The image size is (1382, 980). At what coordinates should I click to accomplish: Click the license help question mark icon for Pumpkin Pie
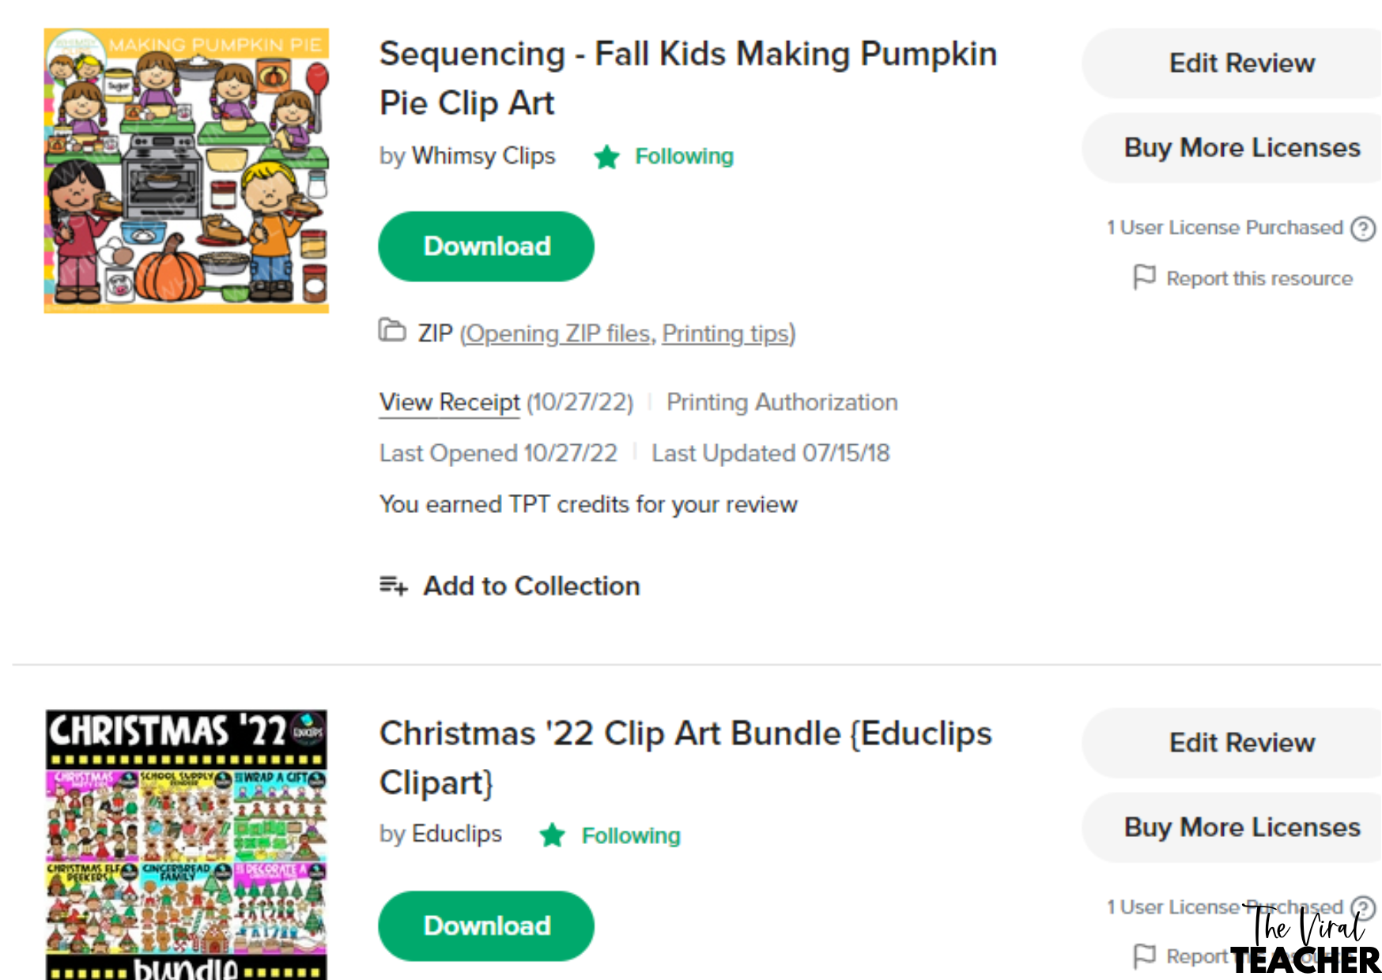click(1363, 228)
